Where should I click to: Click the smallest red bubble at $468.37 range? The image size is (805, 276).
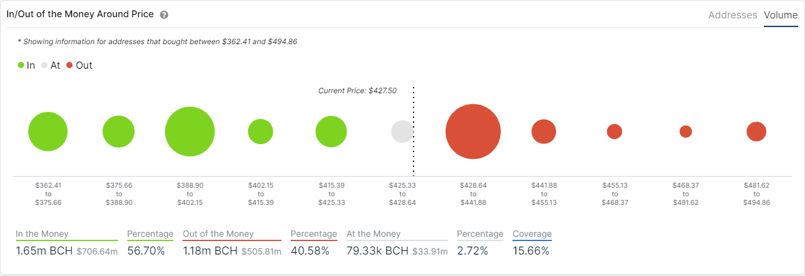point(686,132)
